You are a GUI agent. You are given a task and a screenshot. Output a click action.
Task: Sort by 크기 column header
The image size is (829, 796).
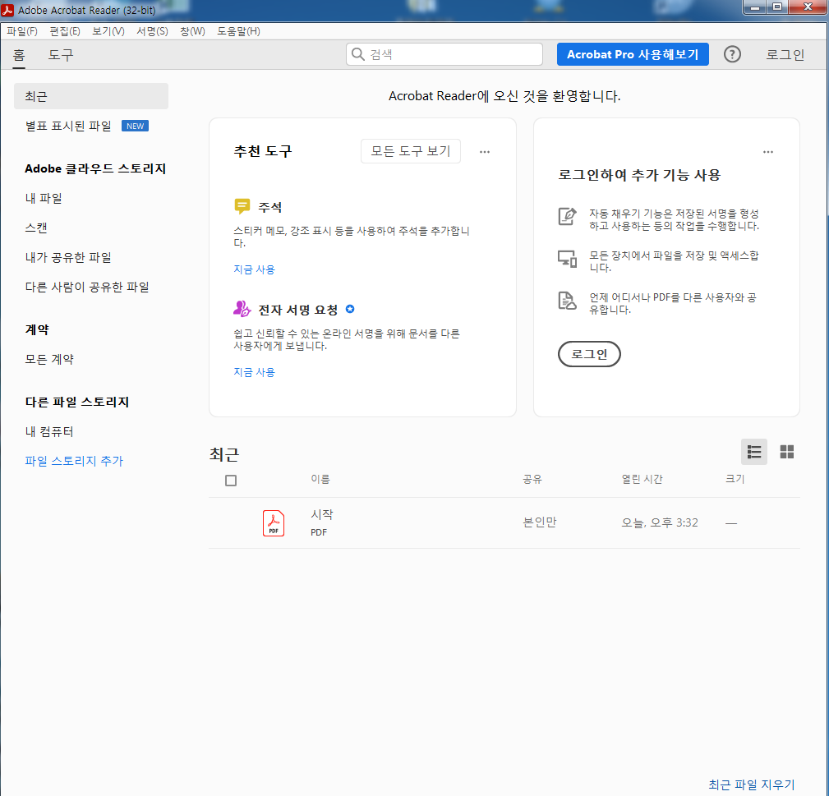pyautogui.click(x=735, y=478)
